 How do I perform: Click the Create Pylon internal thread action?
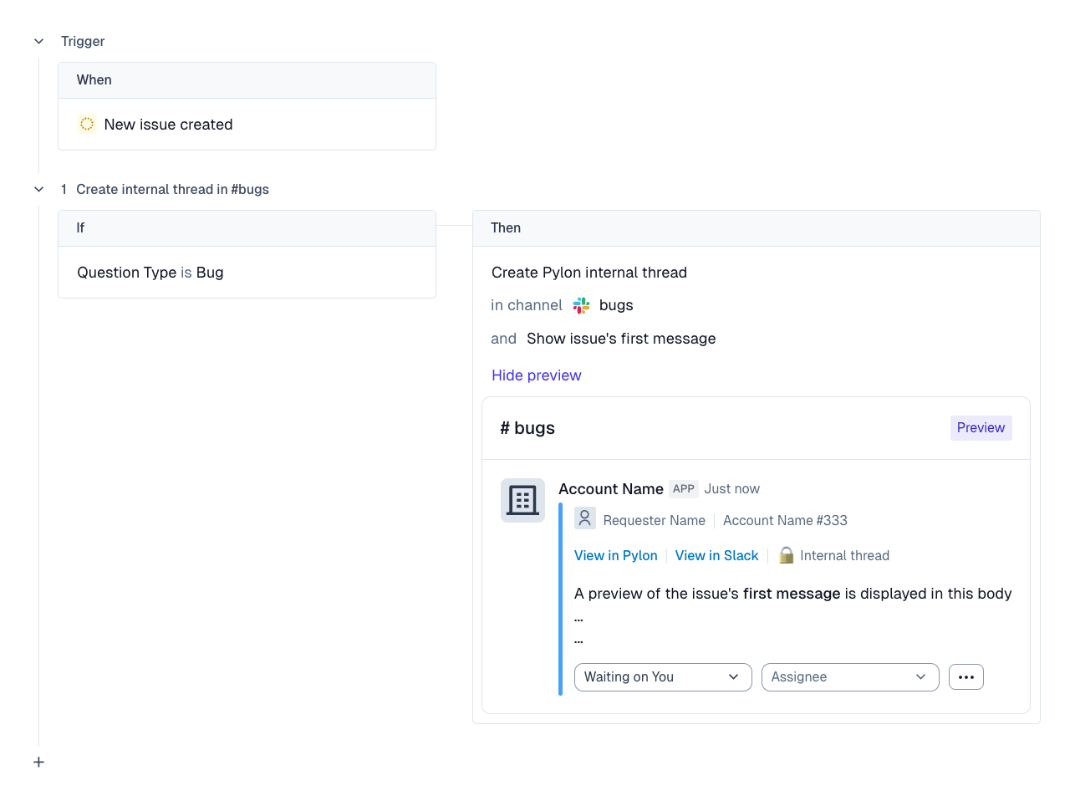click(589, 273)
